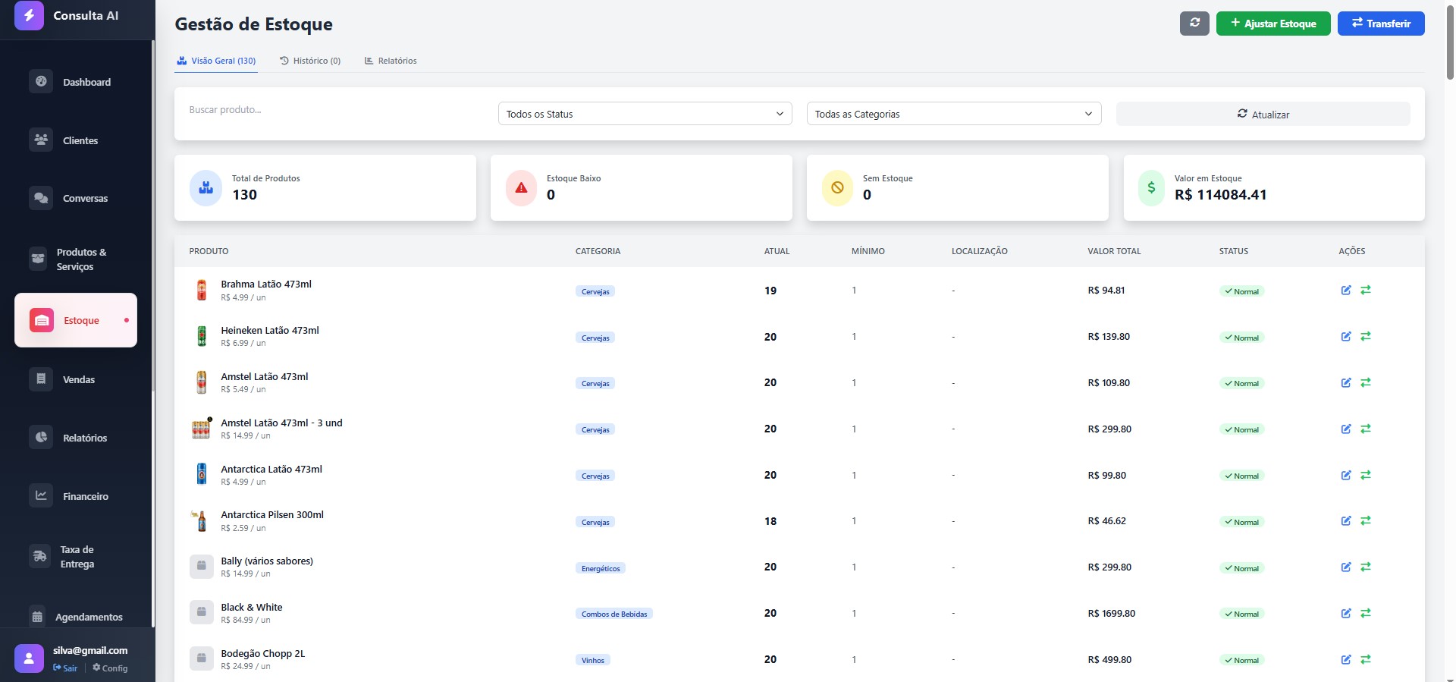This screenshot has width=1456, height=682.
Task: Click transfer arrows icon for Black & White
Action: pos(1366,613)
